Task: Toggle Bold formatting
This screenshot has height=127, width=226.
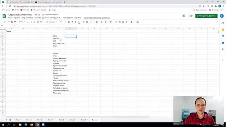Action: (69, 22)
